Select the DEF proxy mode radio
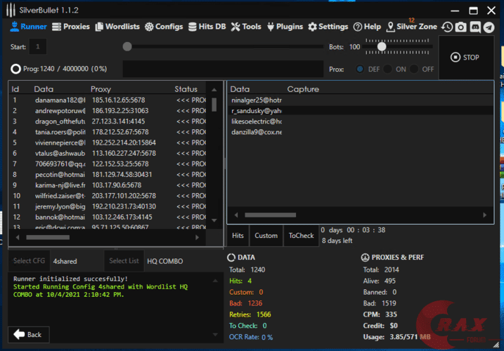The height and width of the screenshot is (351, 504). pyautogui.click(x=361, y=69)
